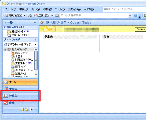The width and height of the screenshot is (146, 120).
Task: Click the 予定表 heading in Outlook Today
Action: pos(49,37)
